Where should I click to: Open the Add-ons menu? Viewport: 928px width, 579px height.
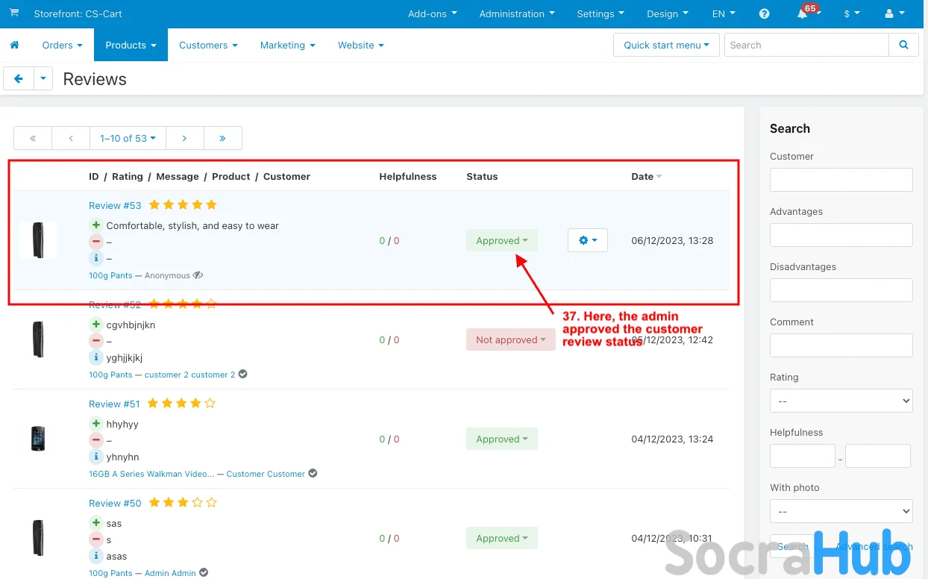point(432,13)
